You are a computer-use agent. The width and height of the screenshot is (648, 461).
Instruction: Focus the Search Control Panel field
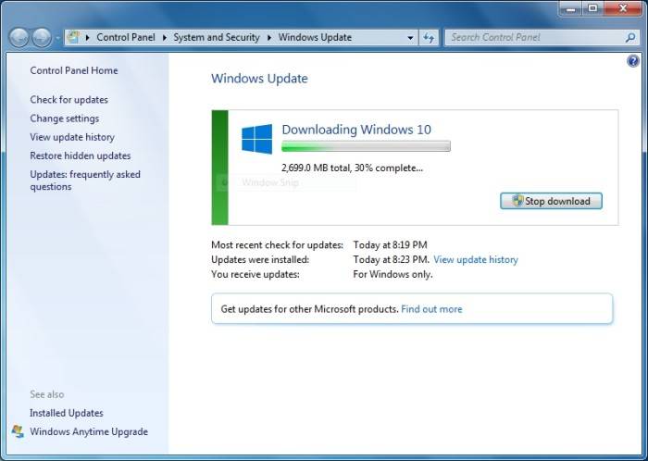click(x=532, y=38)
